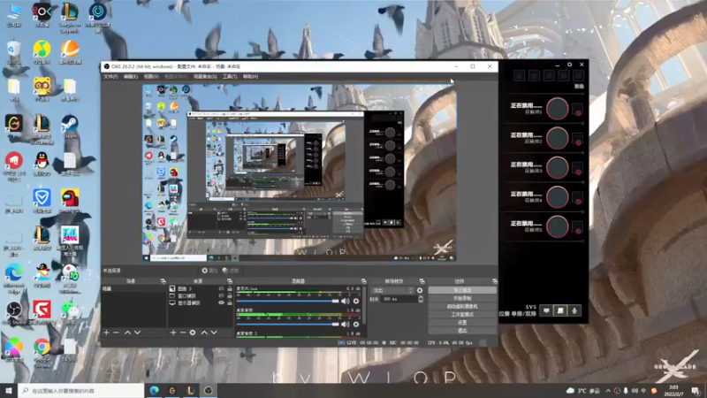Viewport: 707px width, 398px height.
Task: Pop out the 来源 dock with its float icon
Action: click(x=230, y=281)
